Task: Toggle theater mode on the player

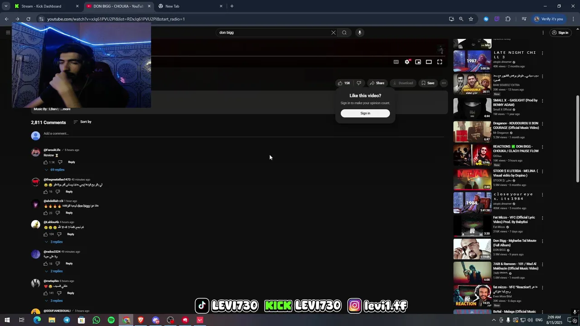Action: [429, 62]
